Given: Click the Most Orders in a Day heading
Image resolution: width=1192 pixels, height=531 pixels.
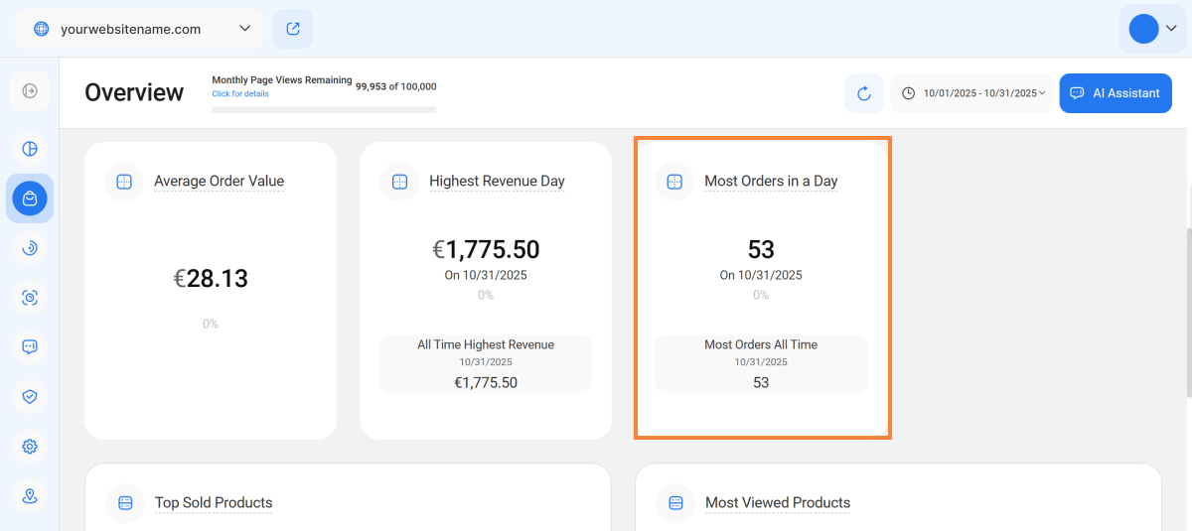Looking at the screenshot, I should coord(771,182).
